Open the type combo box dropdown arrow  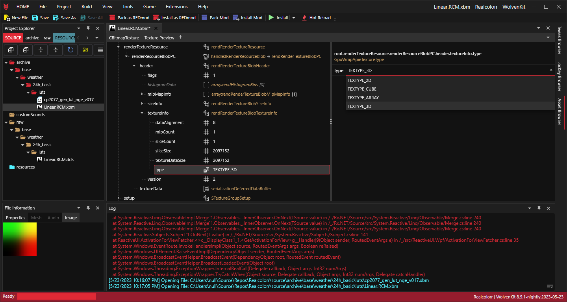[x=550, y=70]
